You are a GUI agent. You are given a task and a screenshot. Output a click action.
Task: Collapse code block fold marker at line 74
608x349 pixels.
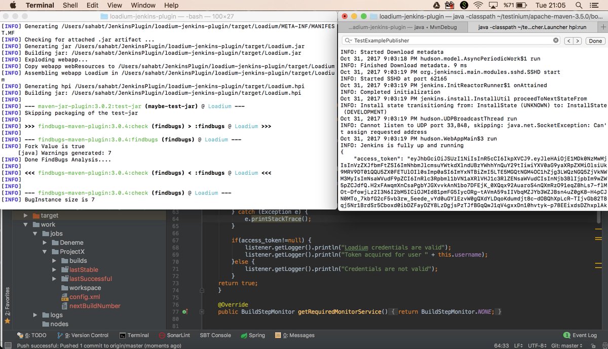tap(202, 291)
